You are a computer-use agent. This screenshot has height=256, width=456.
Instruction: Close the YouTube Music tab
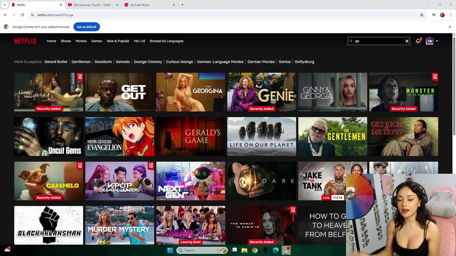(174, 5)
